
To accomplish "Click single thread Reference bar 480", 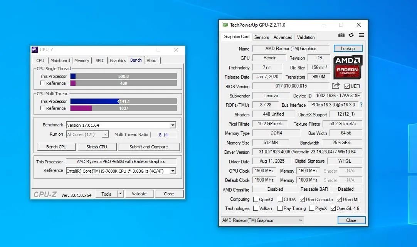I will tap(123, 83).
